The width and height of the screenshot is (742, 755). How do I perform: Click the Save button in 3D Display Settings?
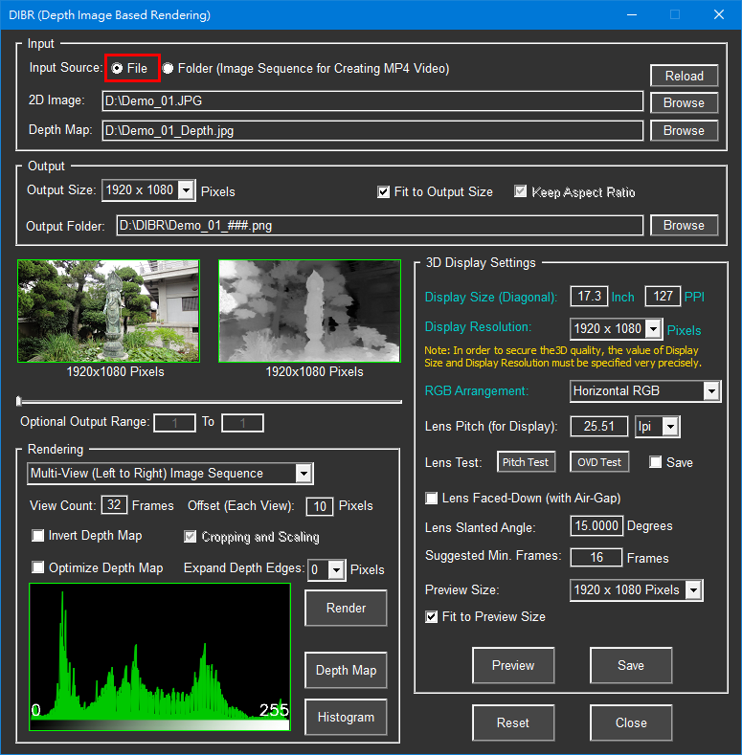tap(631, 665)
